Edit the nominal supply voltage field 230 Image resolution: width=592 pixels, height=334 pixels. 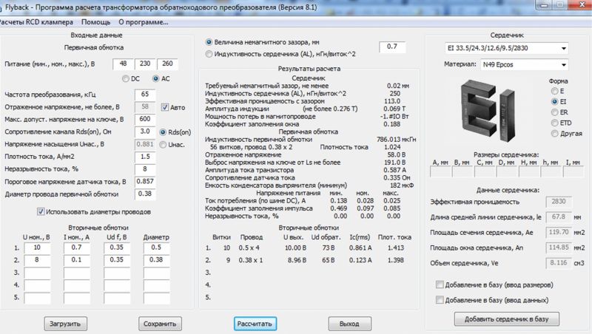(x=145, y=64)
